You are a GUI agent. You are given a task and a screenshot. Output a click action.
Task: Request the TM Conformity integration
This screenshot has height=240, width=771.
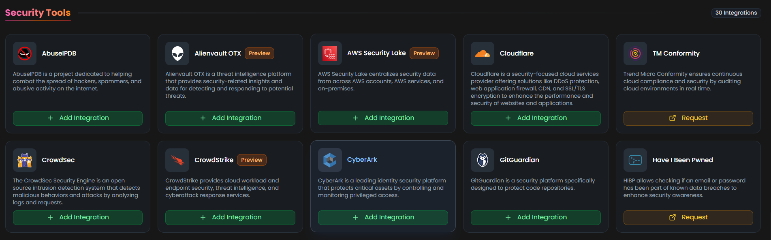tap(688, 118)
